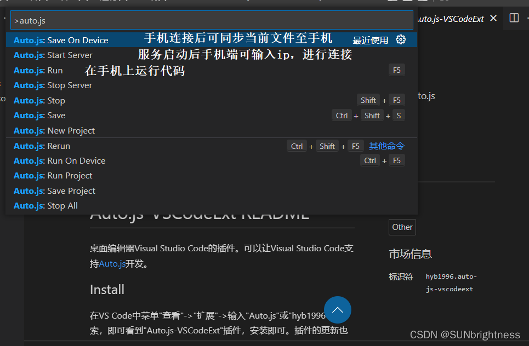Select Auto.js: New Project command
The width and height of the screenshot is (529, 346).
pos(212,130)
